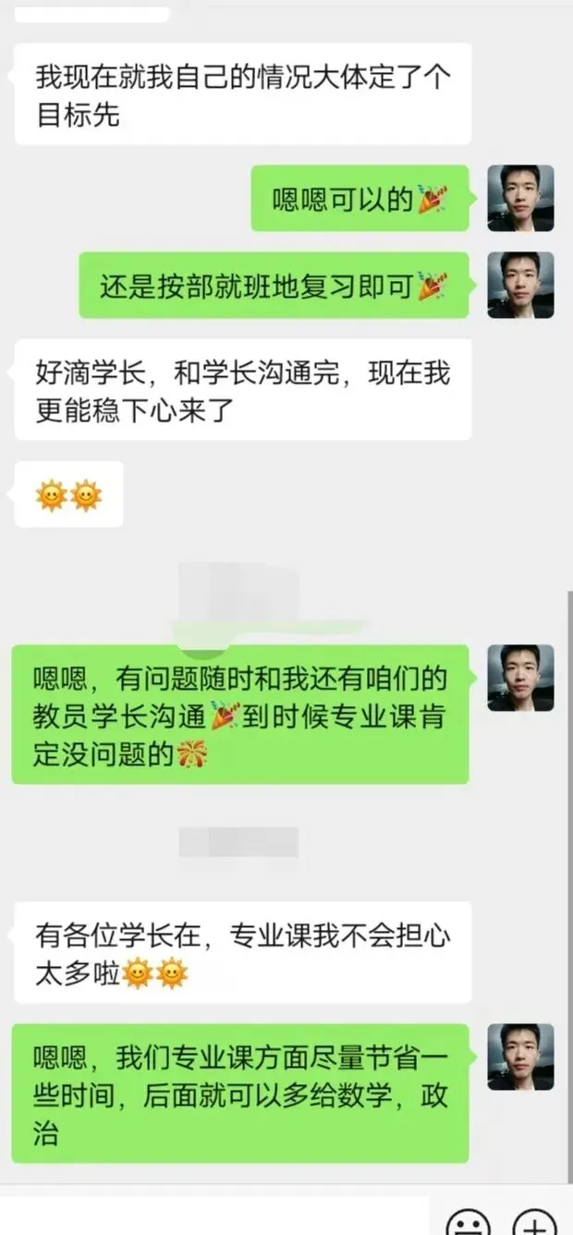573x1235 pixels.
Task: Select the '有各位学长在，专业课' message bubble
Action: [x=242, y=953]
